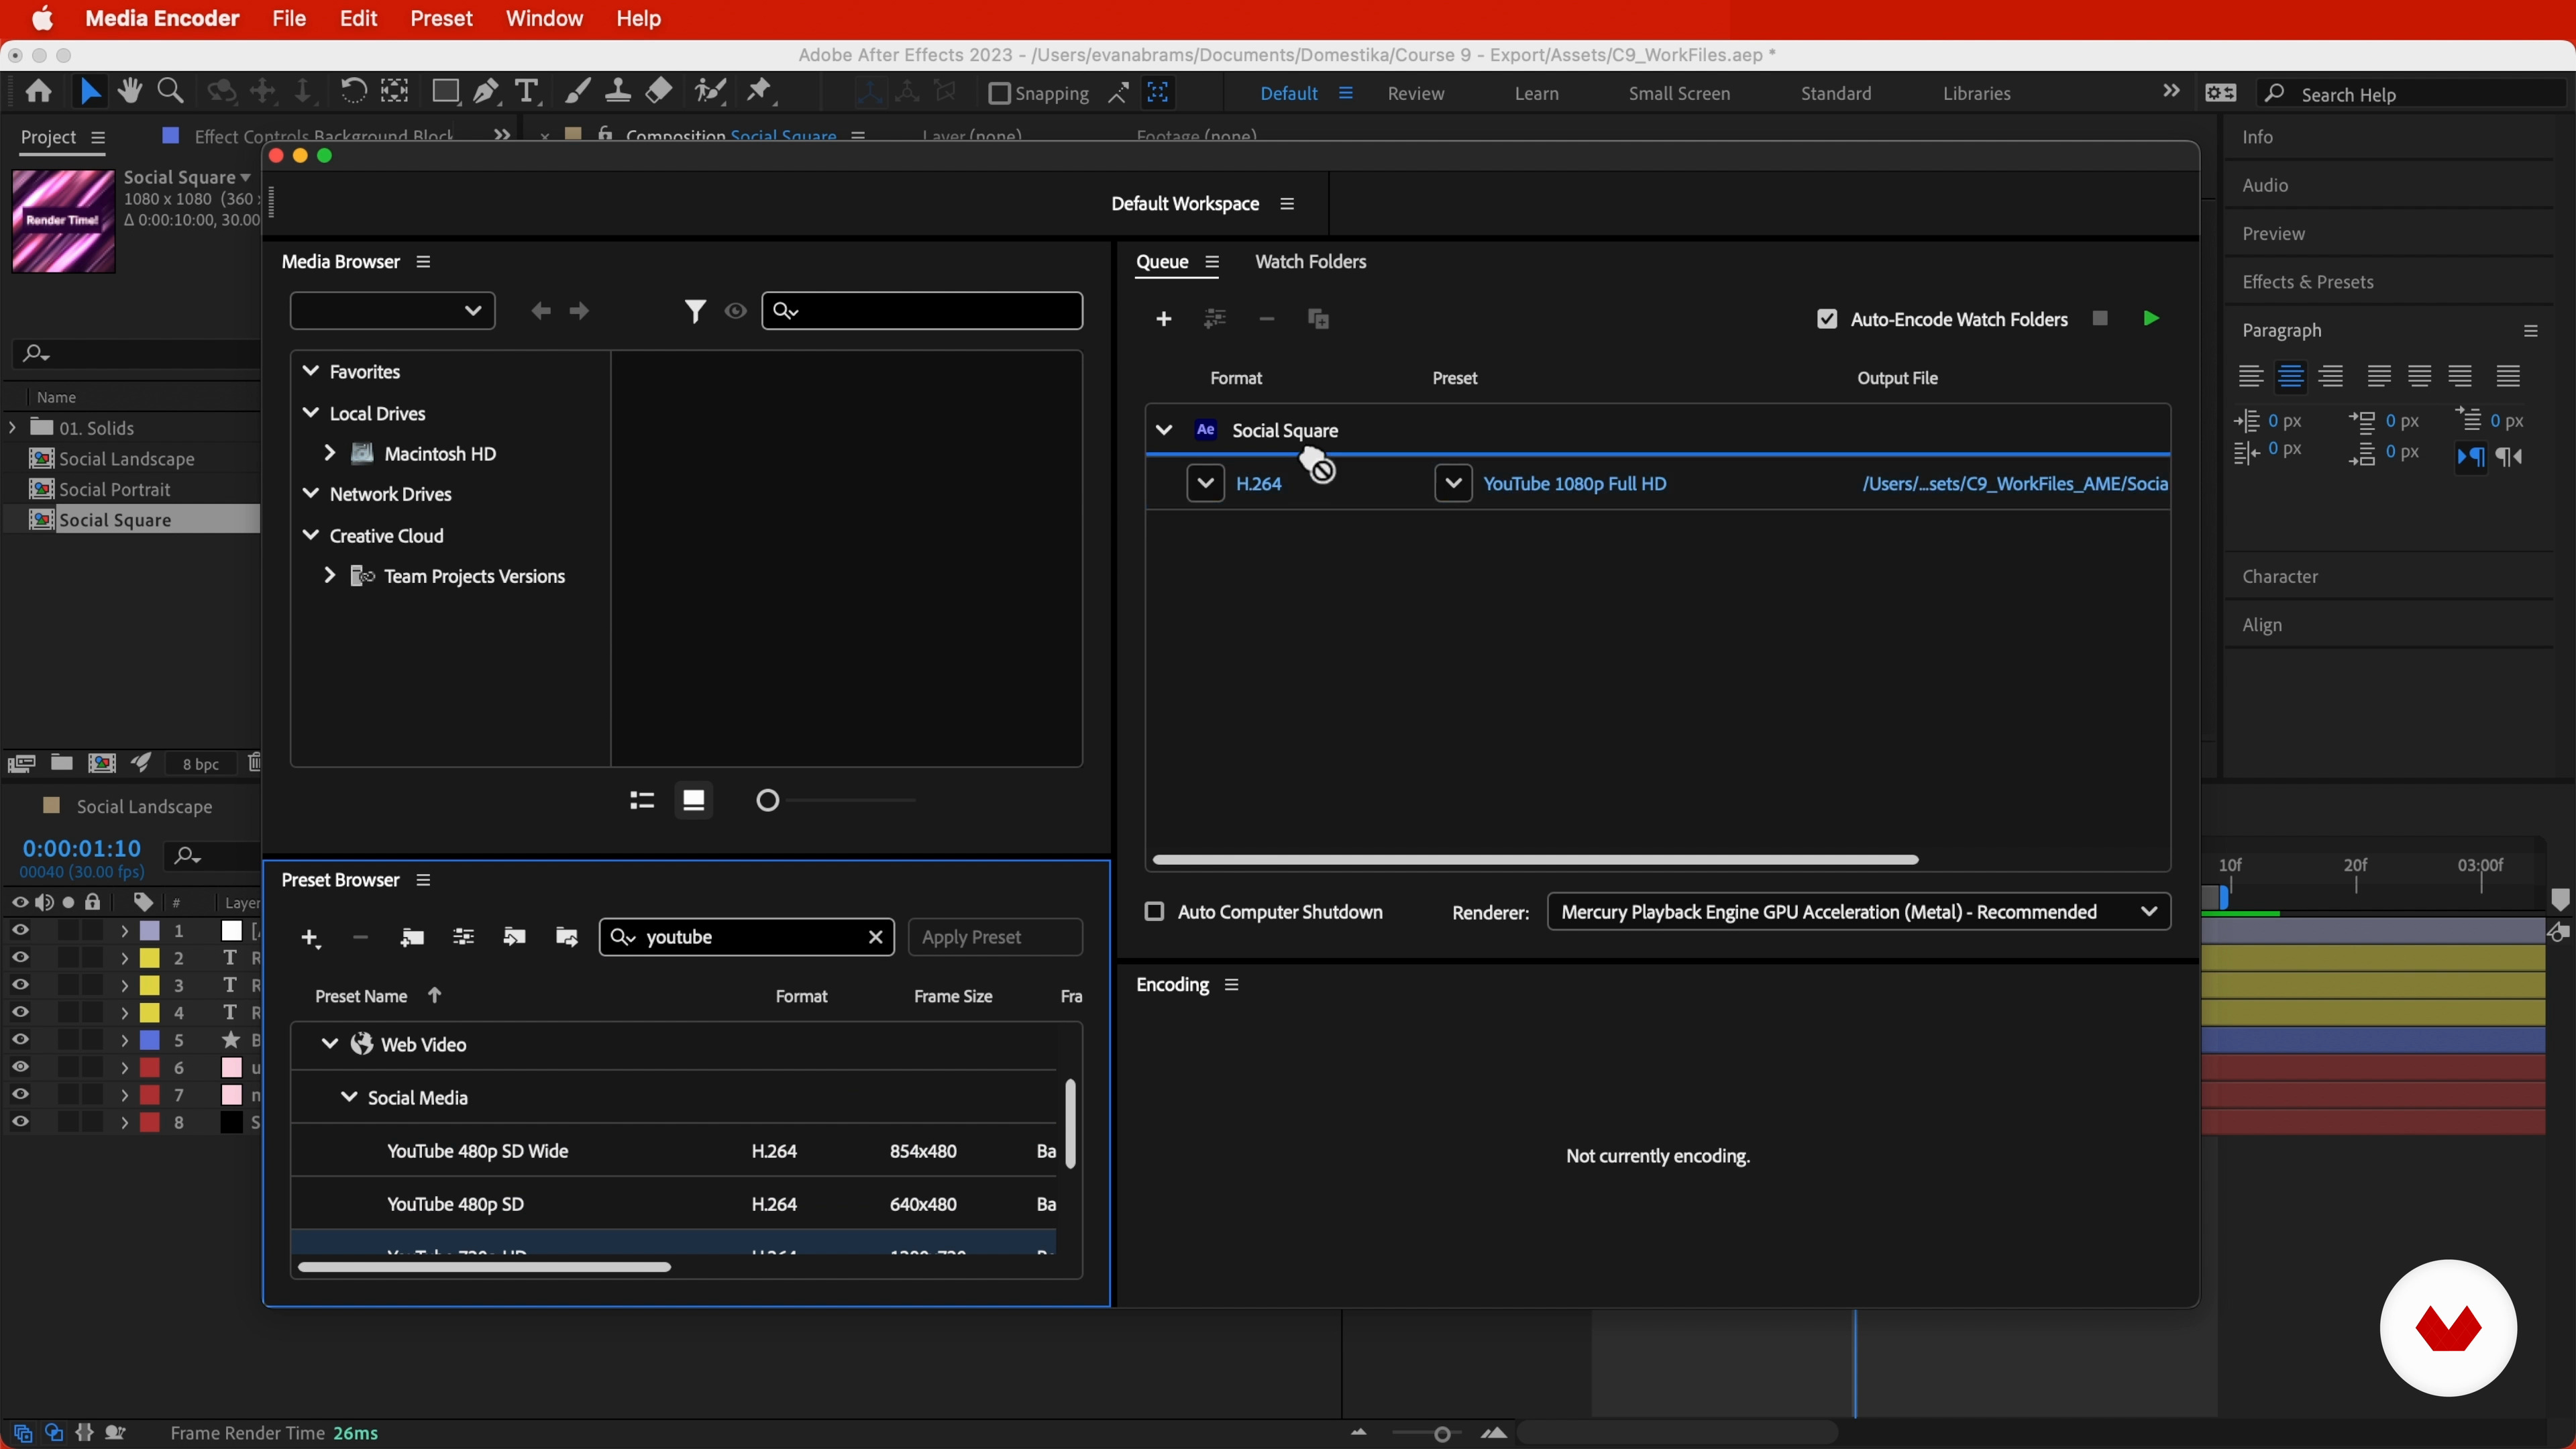Toggle Media Browser ingest eye icon
2576x1449 pixels.
click(736, 311)
